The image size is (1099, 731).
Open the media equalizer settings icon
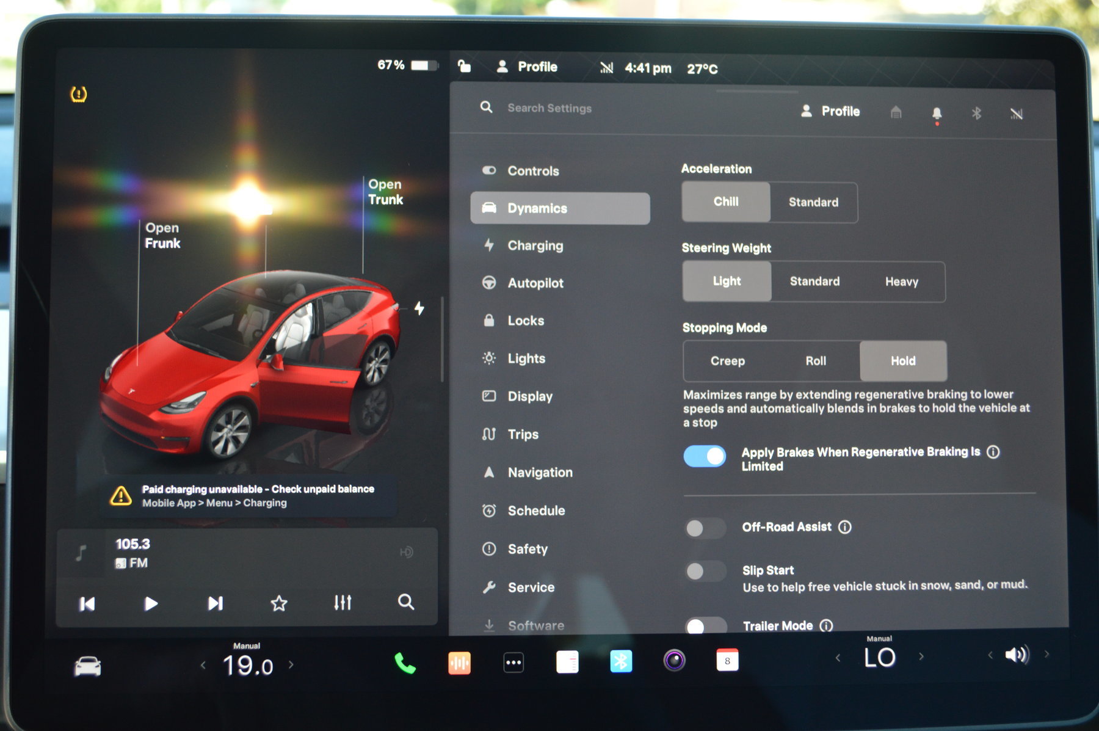point(343,603)
